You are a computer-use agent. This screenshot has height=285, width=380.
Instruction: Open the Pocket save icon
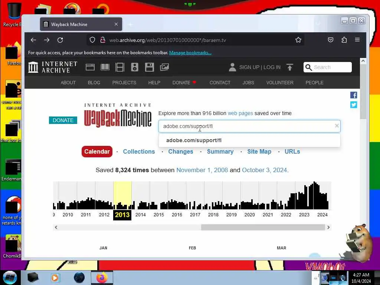331,40
